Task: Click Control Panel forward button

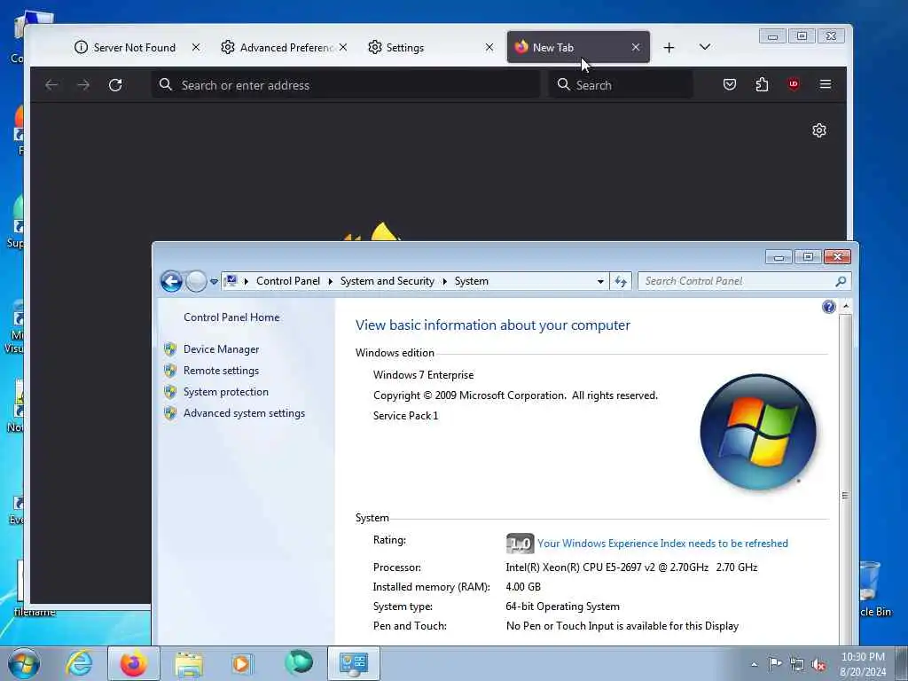Action: point(196,281)
